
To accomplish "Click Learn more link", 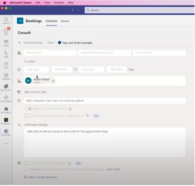I will [x=113, y=169].
